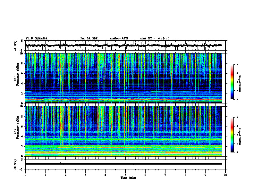Select the ch.2 "Frequency (kHz)" axis label

tap(18, 127)
